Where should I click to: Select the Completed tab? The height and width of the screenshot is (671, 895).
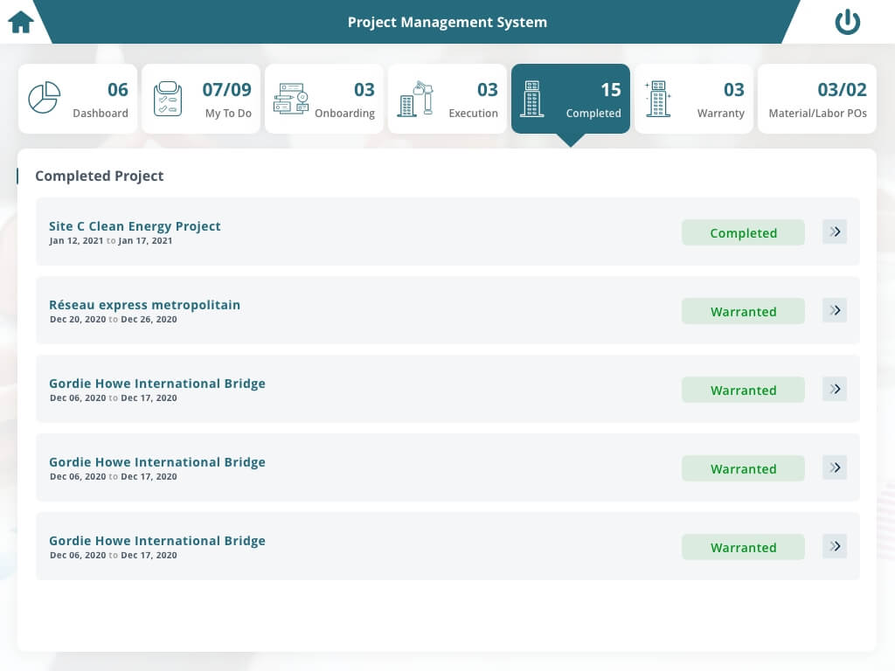(x=571, y=99)
